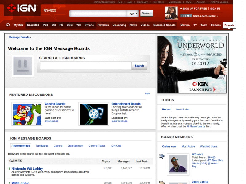Click Search button under Search All IGN Boards
Screen dimensions: 246x184
[x=139, y=66]
